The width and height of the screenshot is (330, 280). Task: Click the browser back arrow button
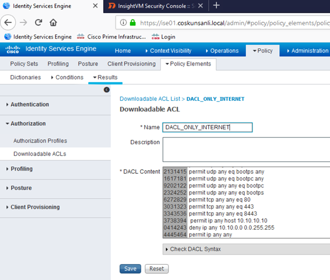pyautogui.click(x=8, y=22)
